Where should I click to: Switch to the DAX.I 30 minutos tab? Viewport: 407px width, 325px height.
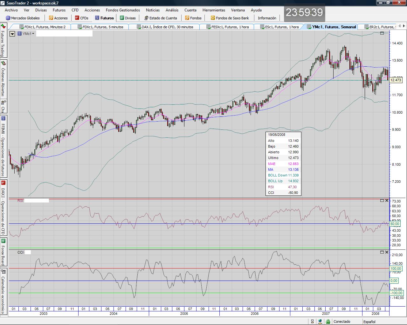coord(165,27)
